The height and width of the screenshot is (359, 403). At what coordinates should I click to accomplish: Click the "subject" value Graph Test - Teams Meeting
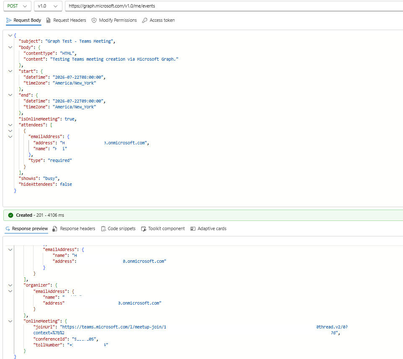79,41
